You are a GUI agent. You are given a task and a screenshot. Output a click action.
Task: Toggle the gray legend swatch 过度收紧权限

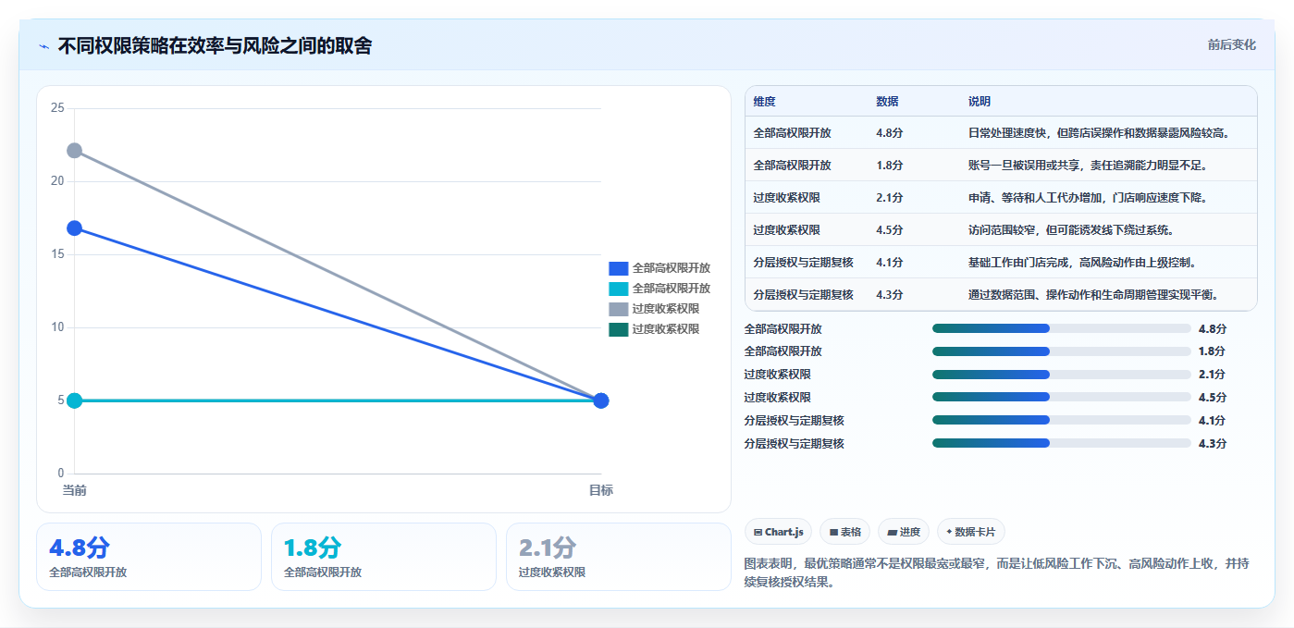click(619, 309)
